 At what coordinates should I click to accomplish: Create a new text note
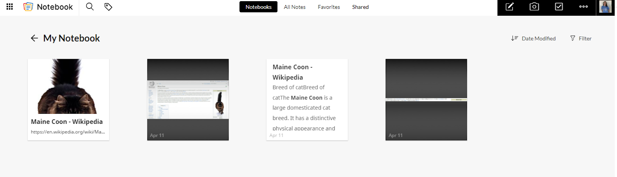click(x=510, y=7)
